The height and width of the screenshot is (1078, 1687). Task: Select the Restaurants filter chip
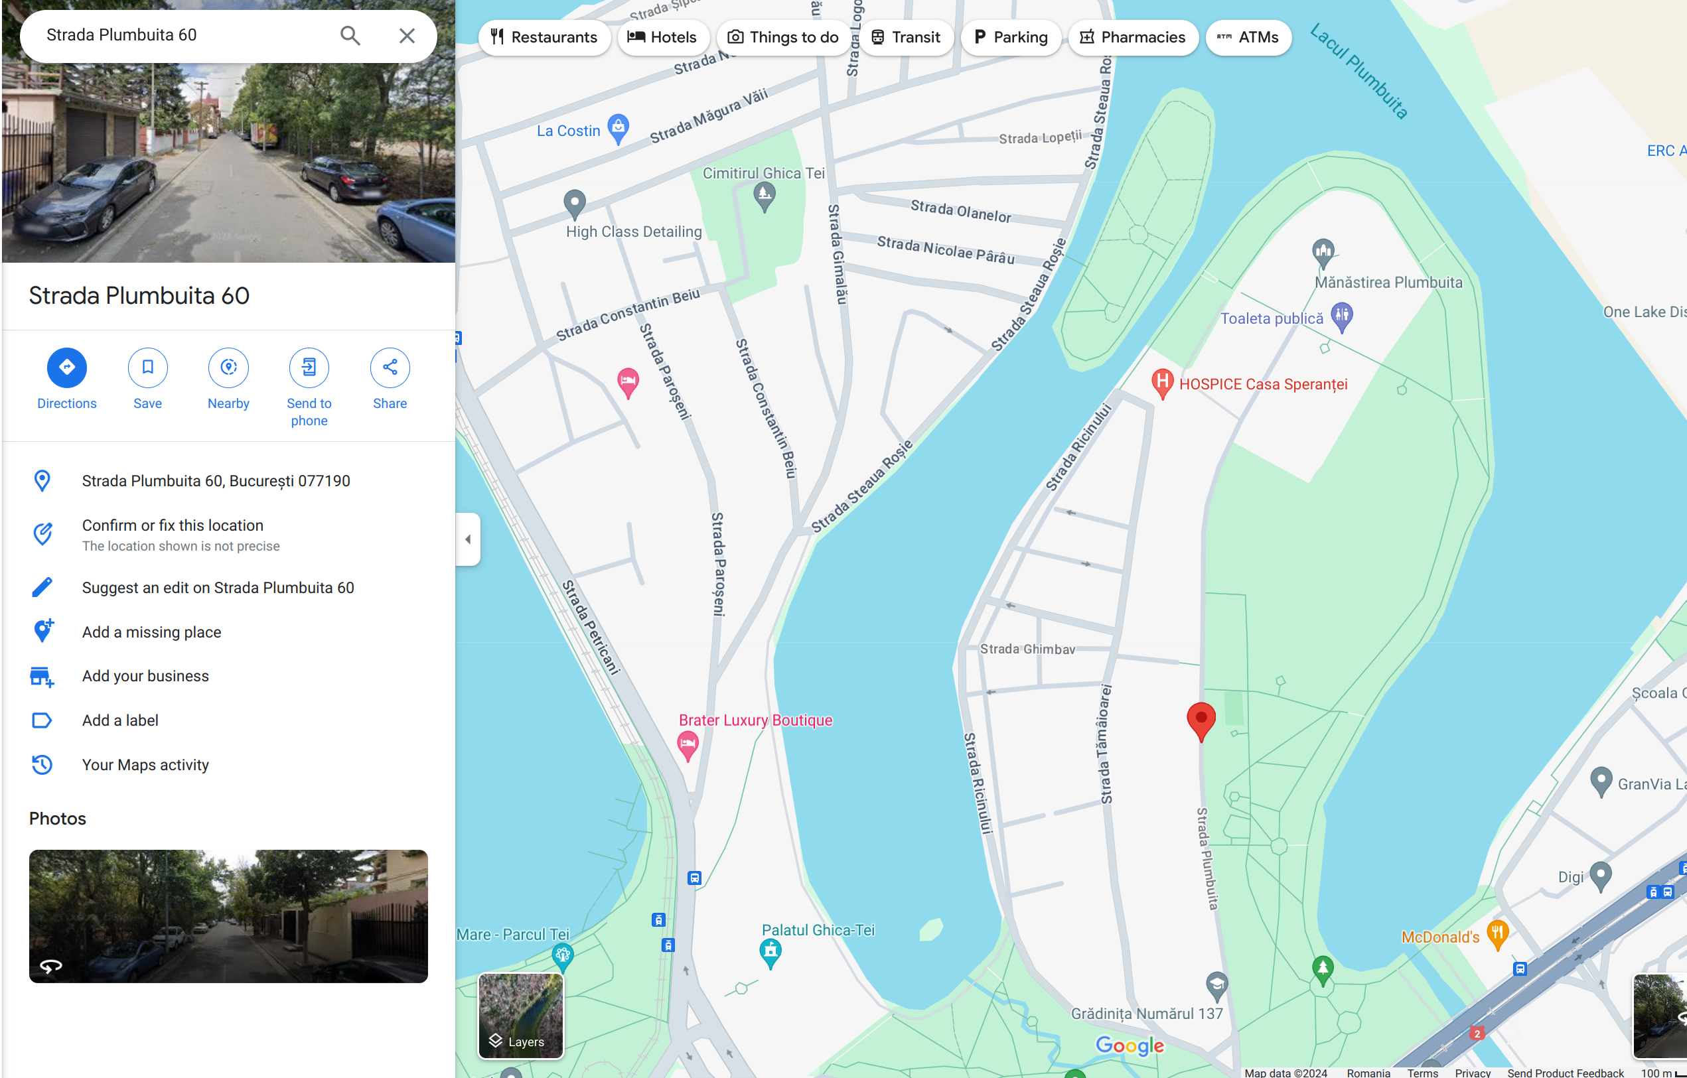[544, 37]
